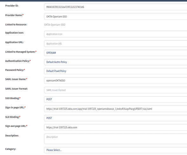Image resolution: width=187 pixels, height=155 pixels.
Task: Click the Authentication Policy label
Action: (18, 61)
